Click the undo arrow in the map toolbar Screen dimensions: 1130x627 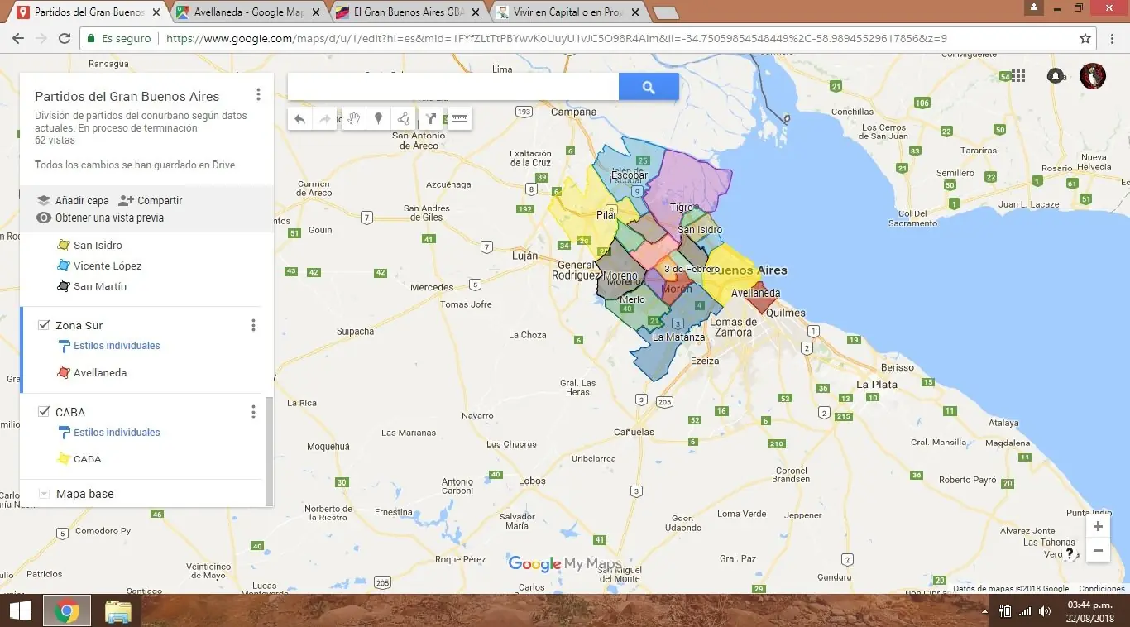click(299, 118)
